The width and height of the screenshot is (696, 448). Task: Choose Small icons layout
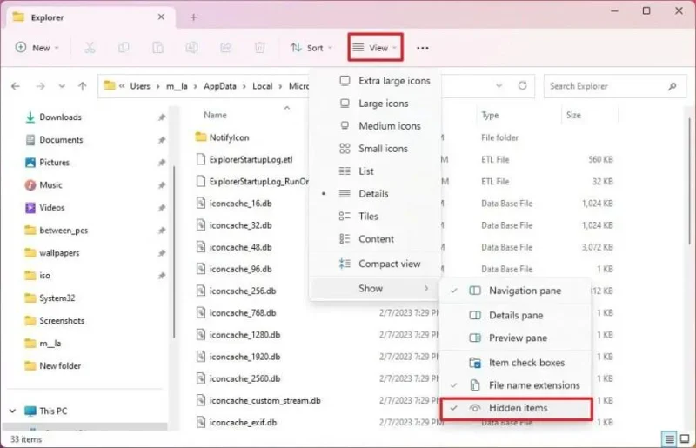pyautogui.click(x=376, y=149)
